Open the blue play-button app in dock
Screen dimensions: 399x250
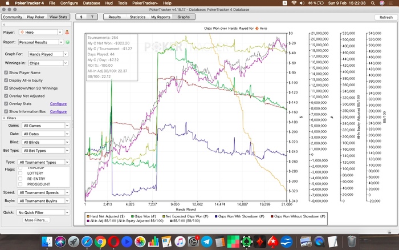tap(127, 241)
